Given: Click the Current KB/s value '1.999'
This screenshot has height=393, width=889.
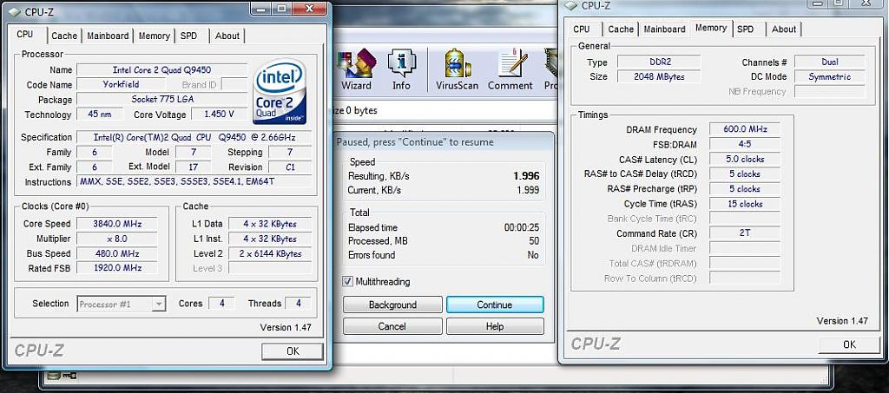Looking at the screenshot, I should click(528, 190).
